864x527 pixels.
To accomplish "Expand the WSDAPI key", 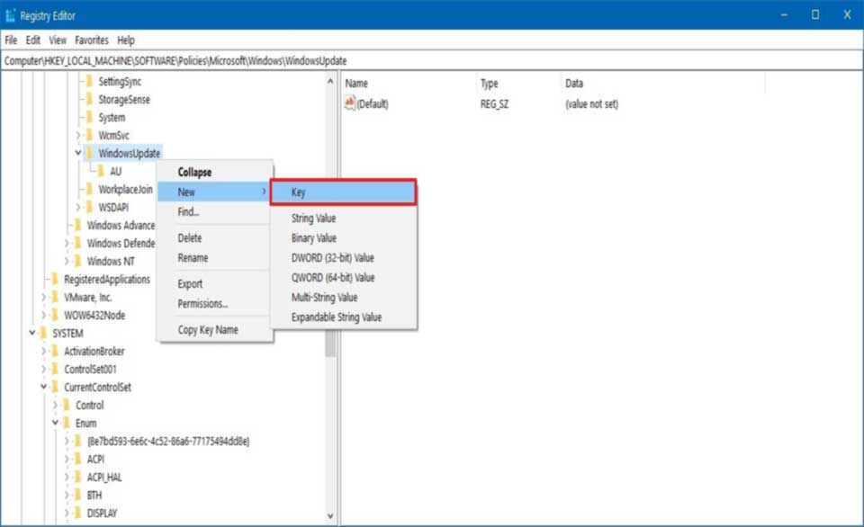I will click(77, 207).
